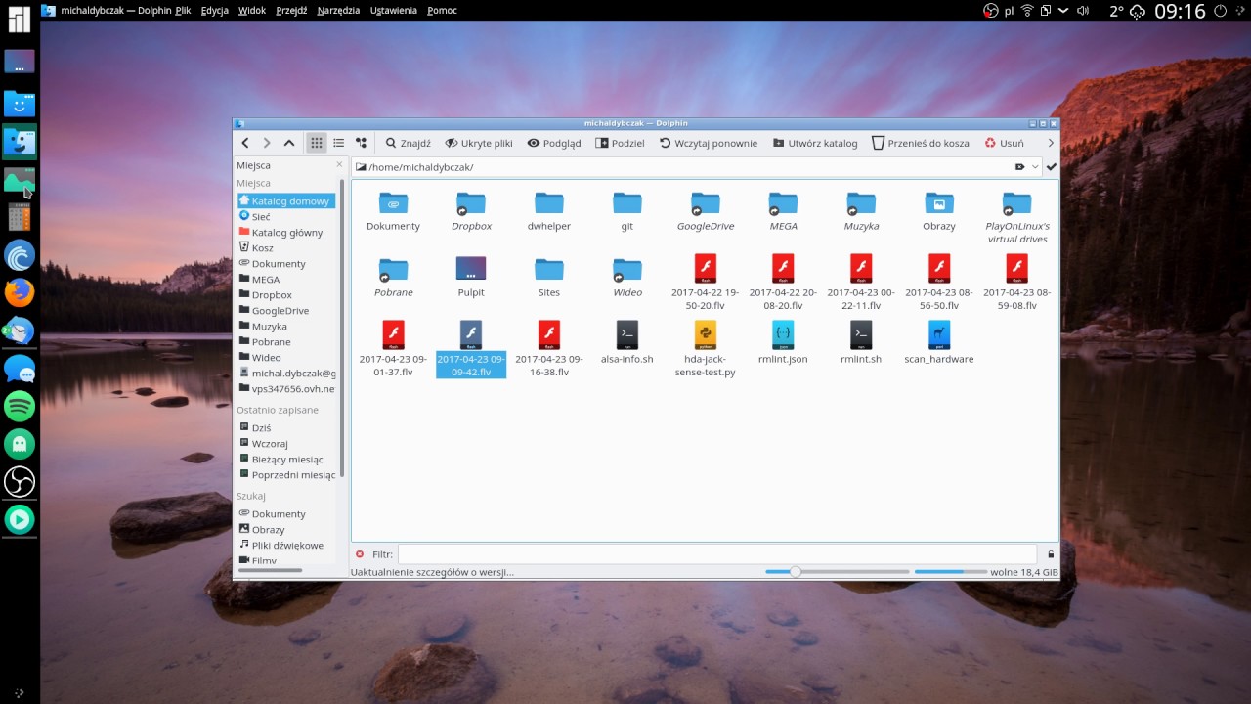Switch to details tree view mode
Image resolution: width=1251 pixels, height=704 pixels.
coord(361,143)
